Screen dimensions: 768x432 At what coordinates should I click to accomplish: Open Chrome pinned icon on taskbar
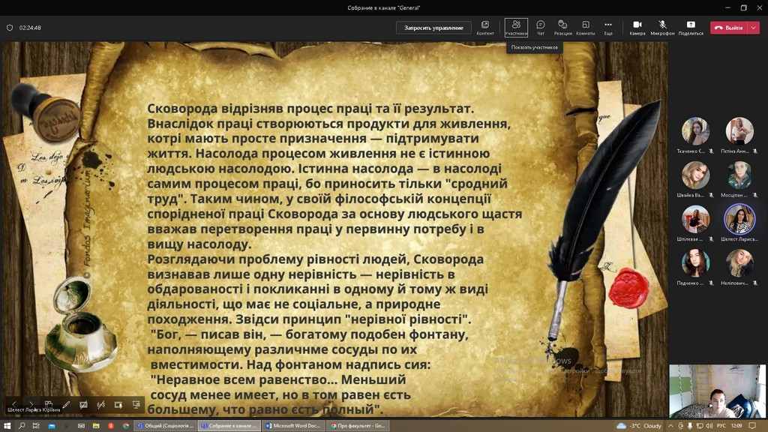[125, 426]
